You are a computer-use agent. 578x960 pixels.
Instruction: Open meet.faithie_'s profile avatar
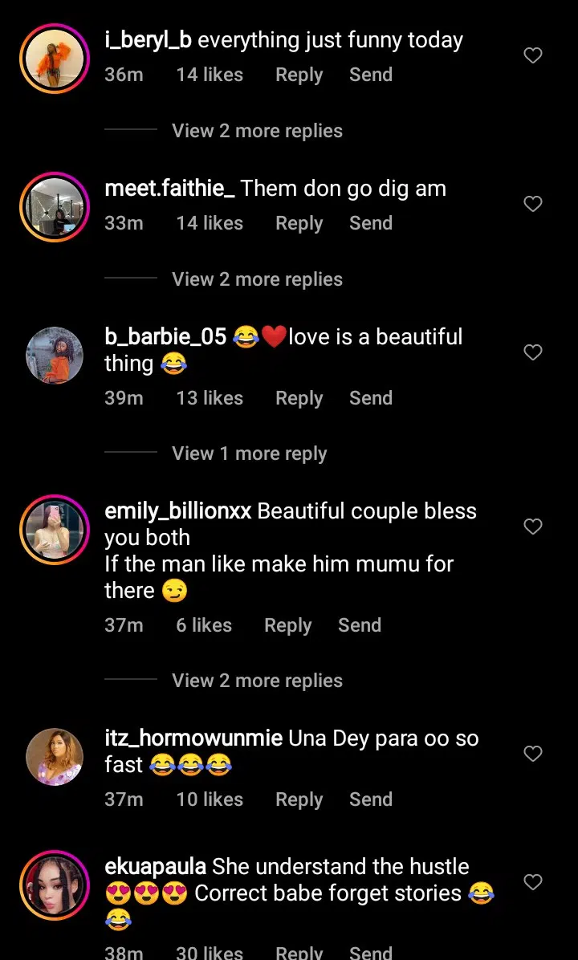point(55,206)
